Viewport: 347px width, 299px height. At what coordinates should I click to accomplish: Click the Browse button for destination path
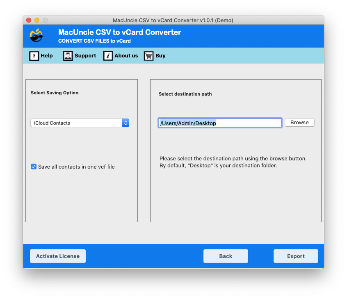click(299, 122)
